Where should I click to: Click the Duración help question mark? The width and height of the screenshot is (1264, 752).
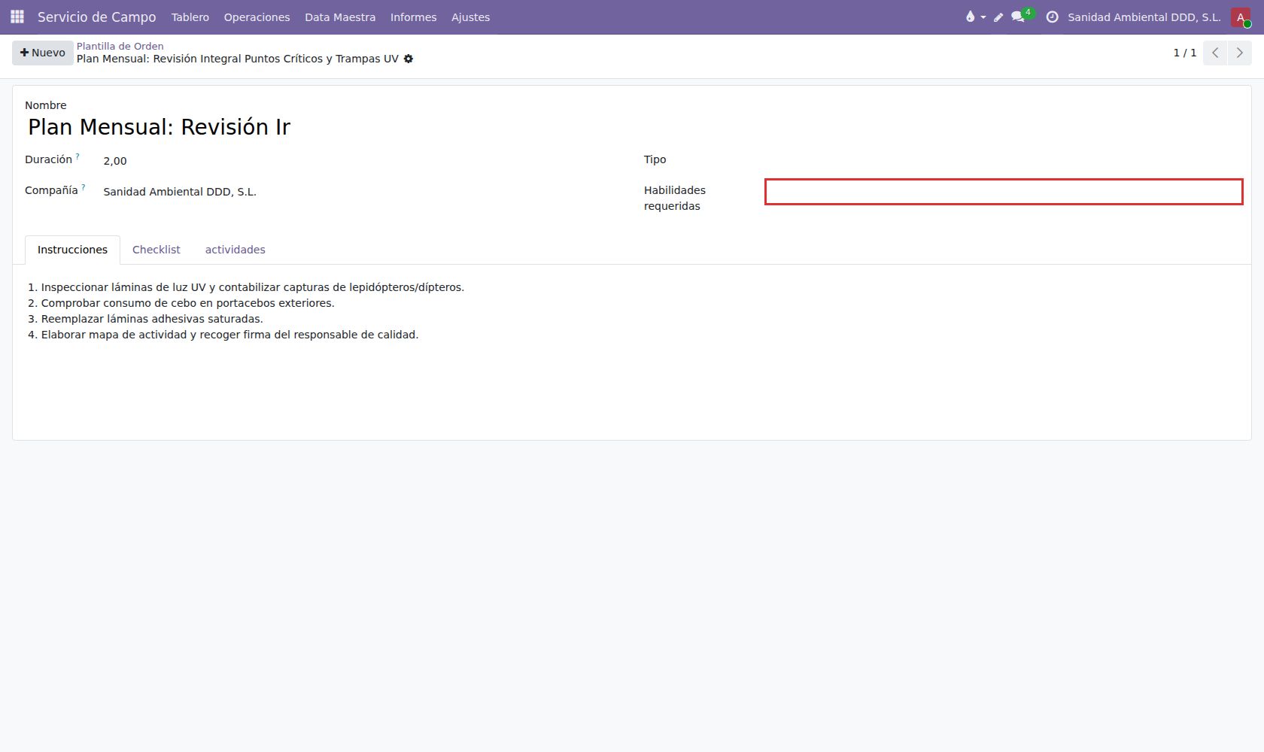point(77,156)
